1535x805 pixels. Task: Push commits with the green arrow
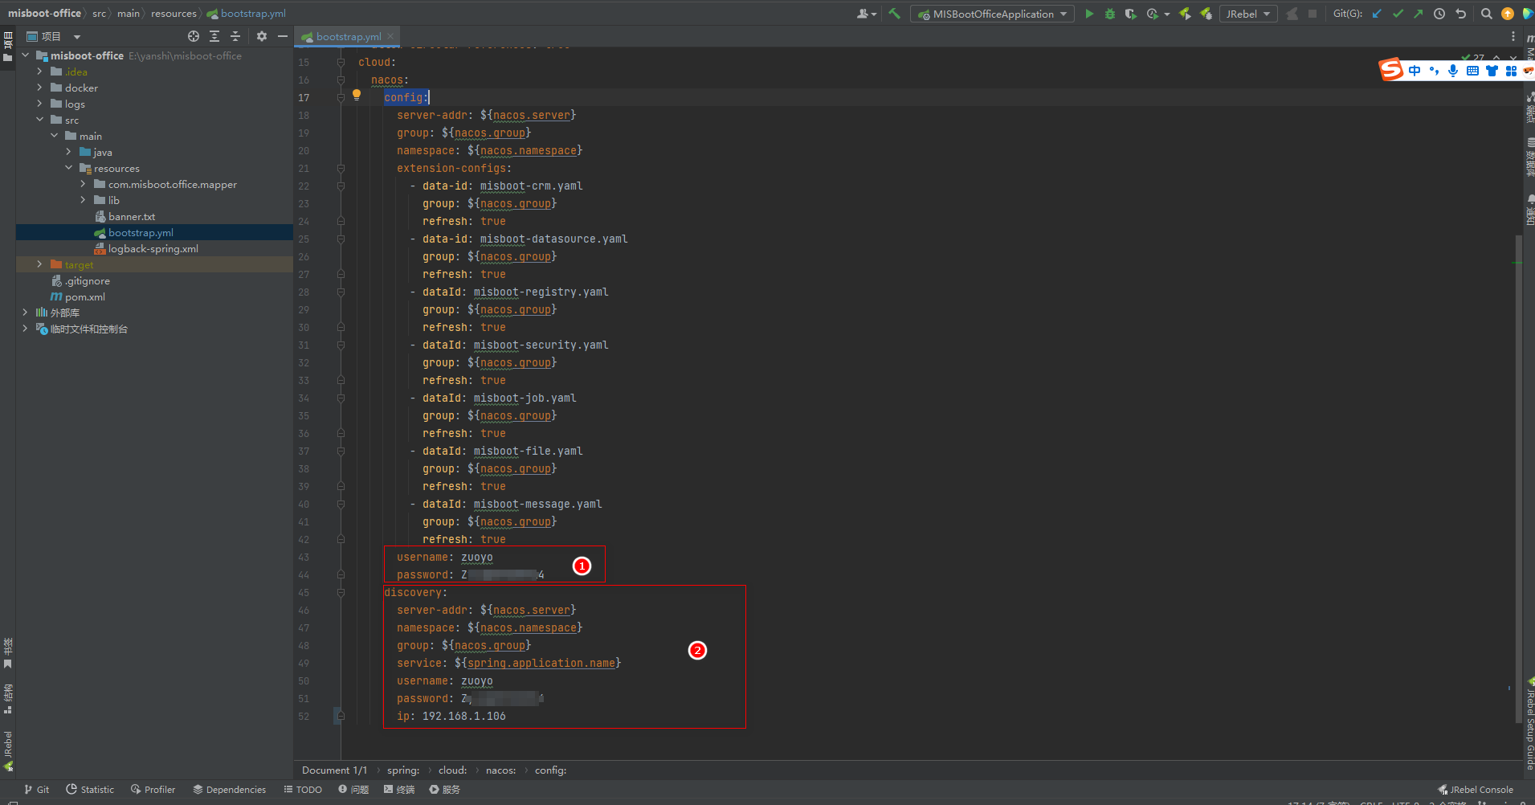pos(1419,14)
